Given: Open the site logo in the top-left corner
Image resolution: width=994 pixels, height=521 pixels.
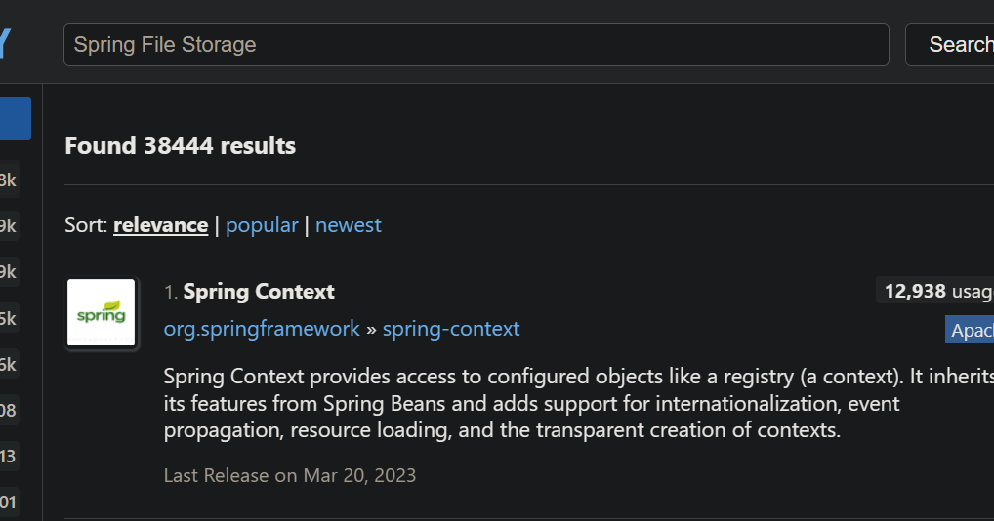Looking at the screenshot, I should [5, 43].
